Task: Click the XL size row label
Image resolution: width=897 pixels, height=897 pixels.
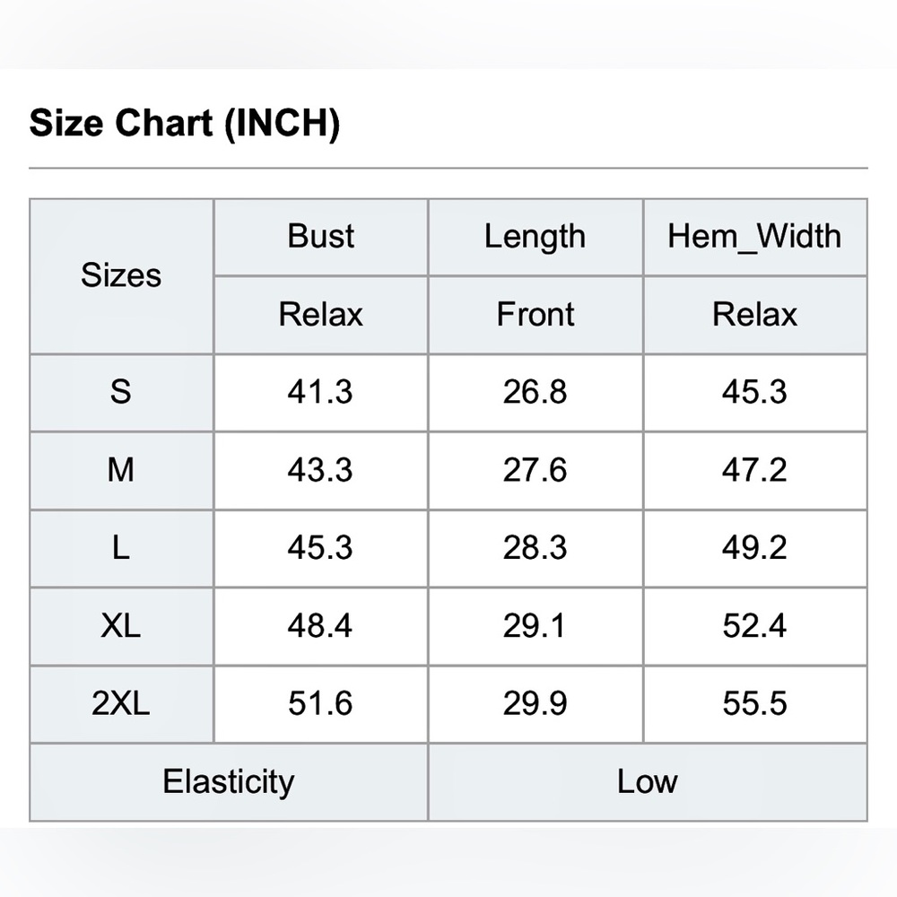Action: pyautogui.click(x=121, y=626)
